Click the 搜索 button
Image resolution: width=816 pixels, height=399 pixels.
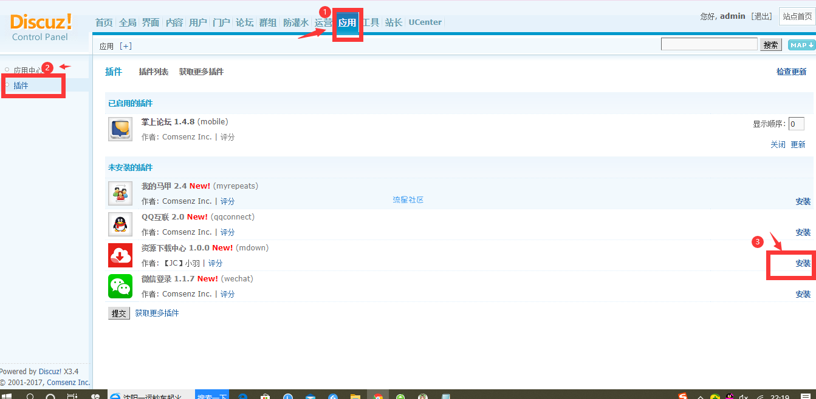(771, 45)
